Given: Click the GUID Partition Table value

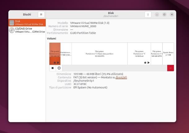Looking at the screenshot, I should click(x=83, y=33).
